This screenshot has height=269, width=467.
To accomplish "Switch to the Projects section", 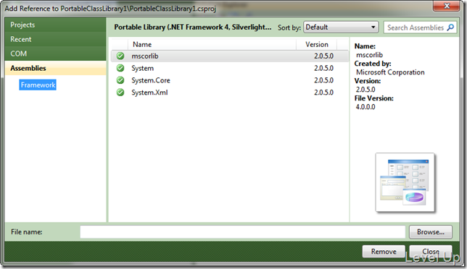I will 55,25.
